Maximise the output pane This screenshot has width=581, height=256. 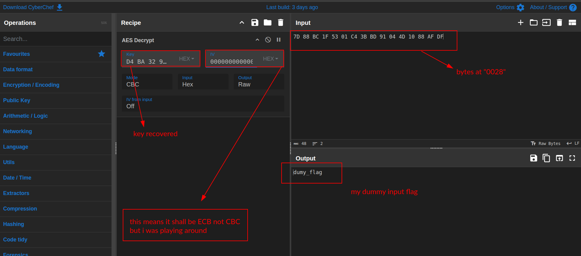(572, 158)
